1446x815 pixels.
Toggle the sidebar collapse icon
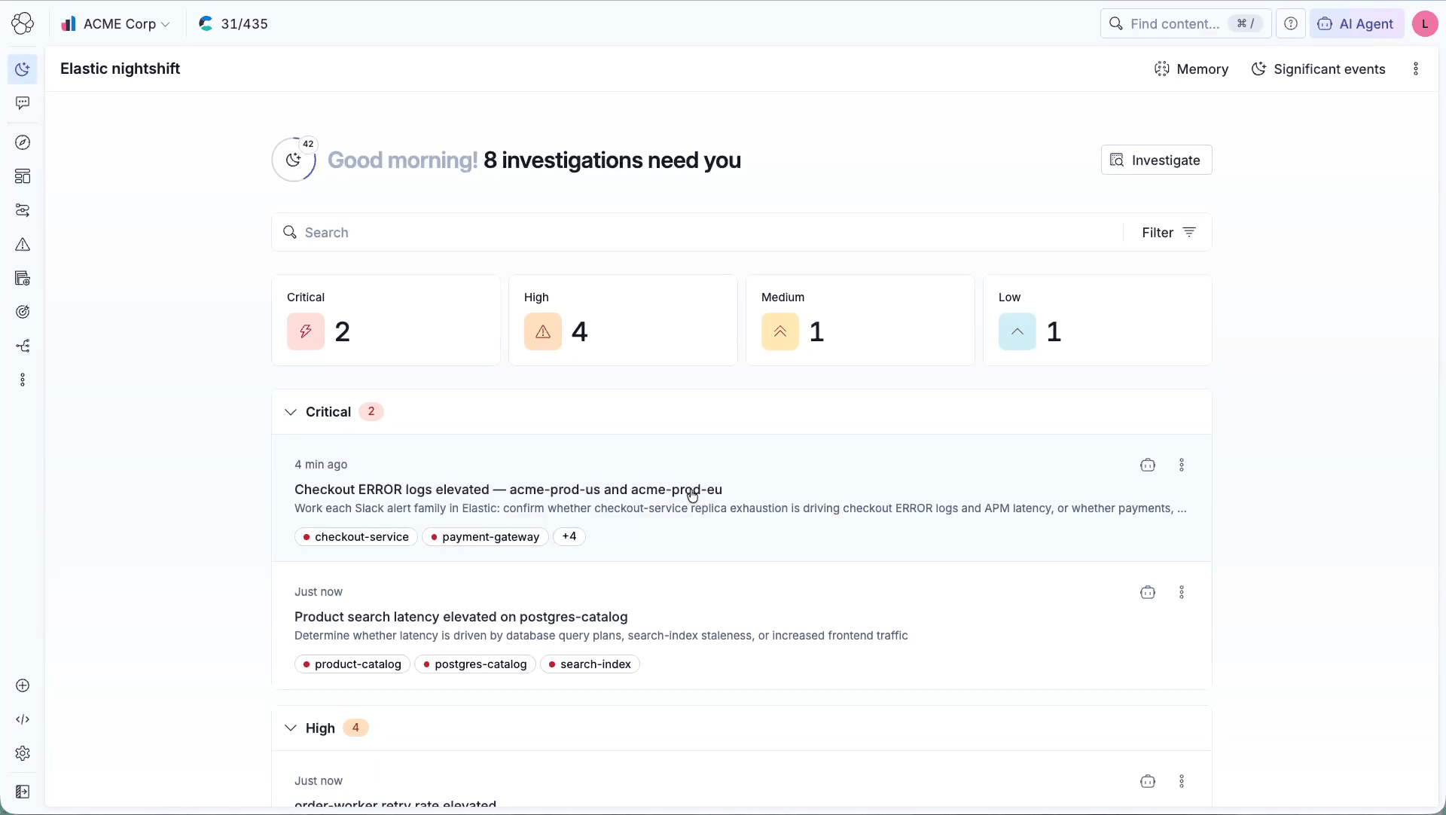(x=23, y=792)
